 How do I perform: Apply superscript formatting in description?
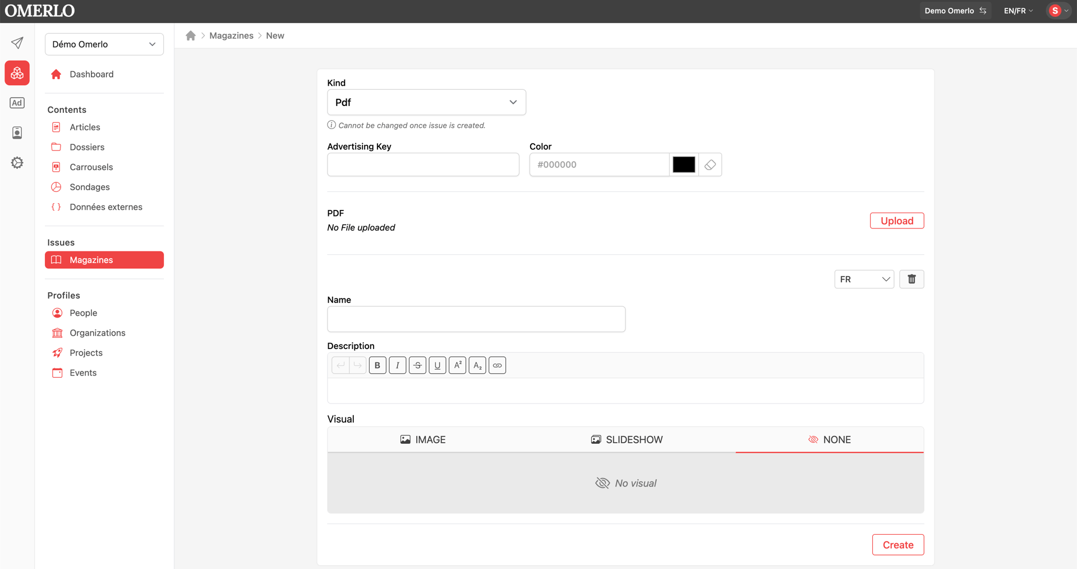[x=457, y=365]
